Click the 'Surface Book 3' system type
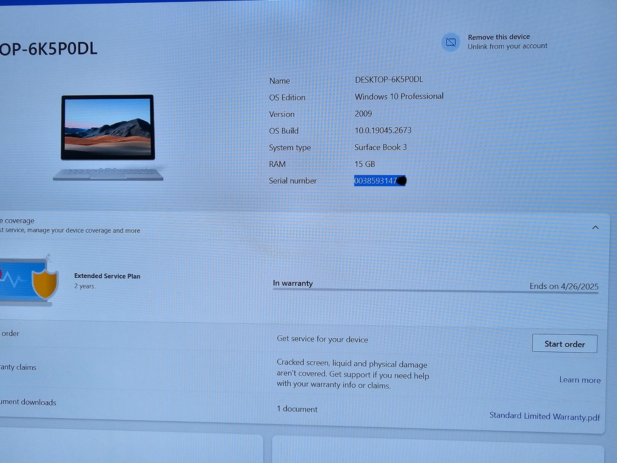The width and height of the screenshot is (617, 463). (x=381, y=147)
